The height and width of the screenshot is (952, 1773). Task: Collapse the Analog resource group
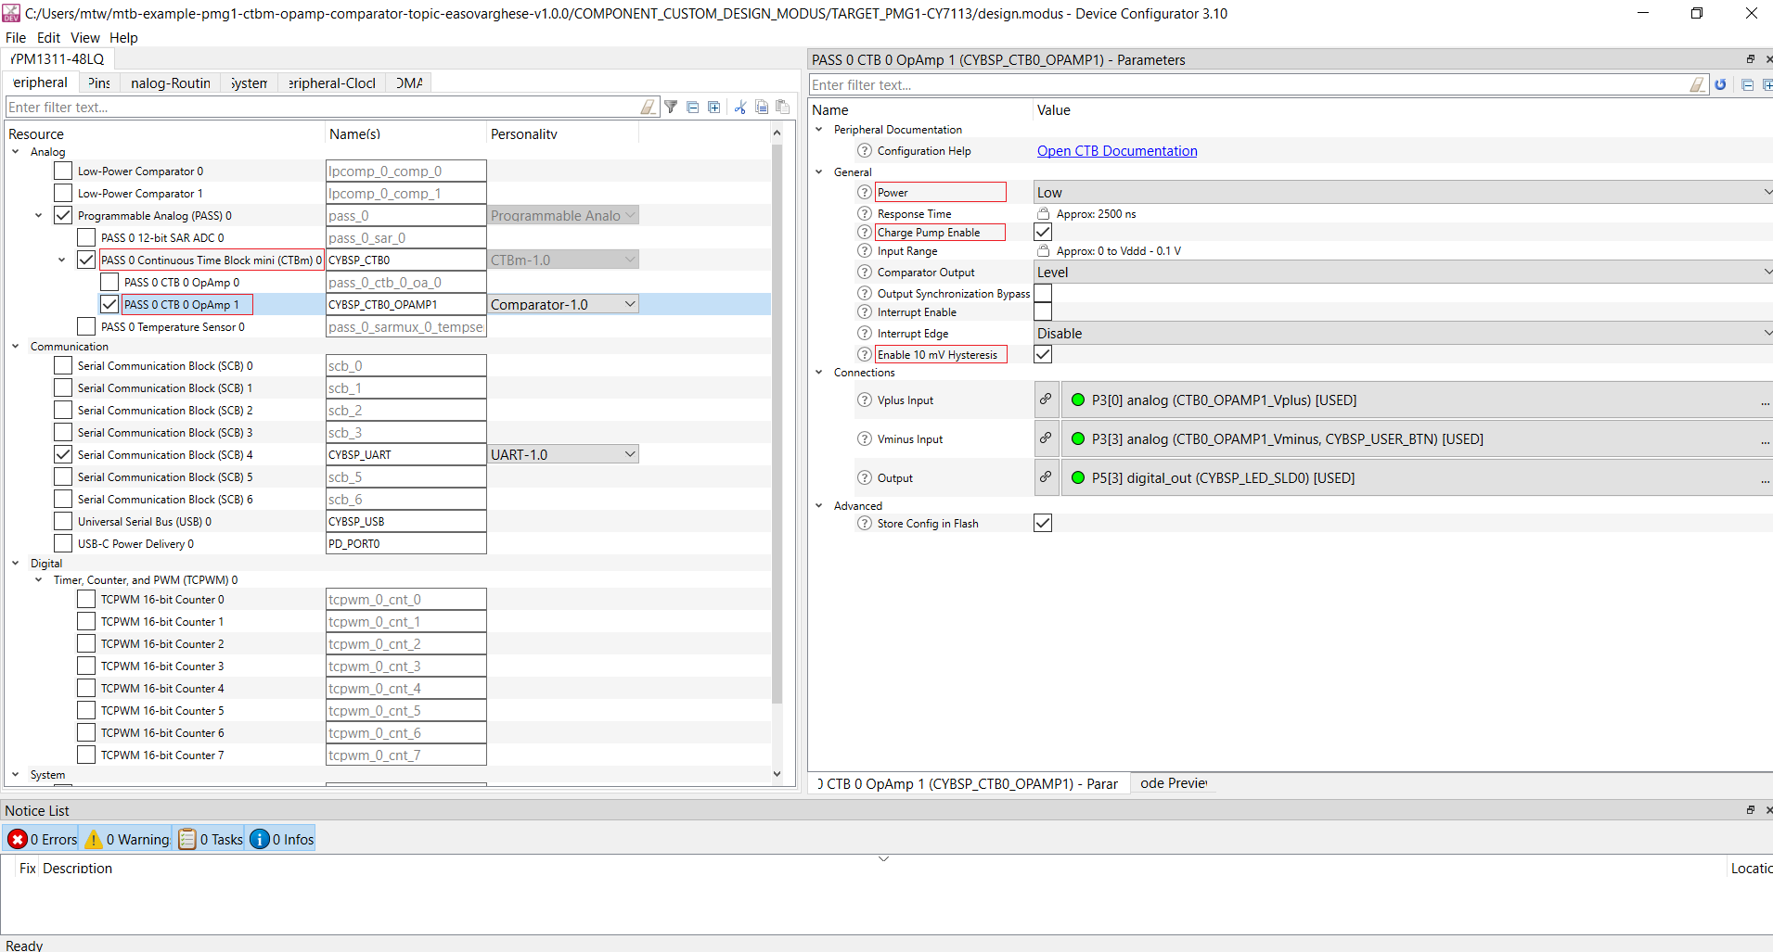click(16, 151)
